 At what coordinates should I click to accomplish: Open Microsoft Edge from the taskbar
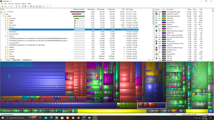tap(51, 118)
